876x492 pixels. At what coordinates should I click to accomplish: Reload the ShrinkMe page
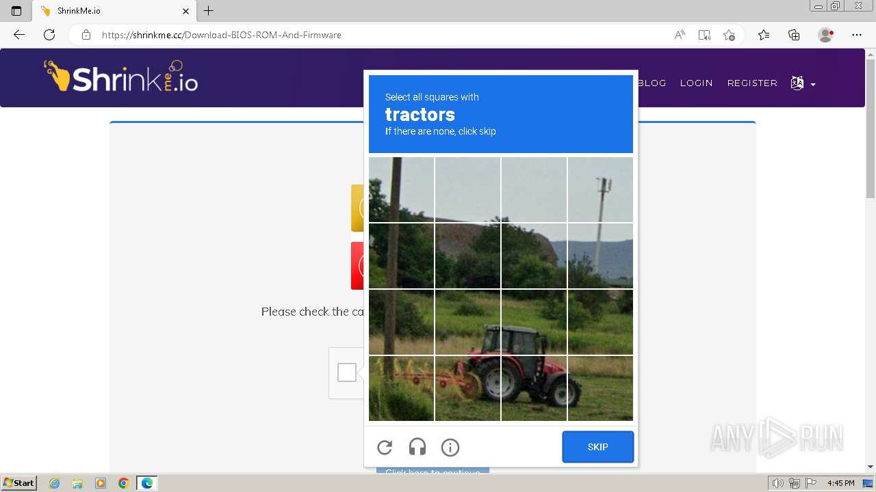tap(49, 35)
